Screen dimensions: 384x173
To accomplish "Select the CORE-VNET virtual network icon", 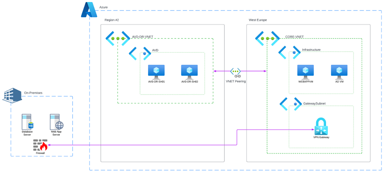I will point(267,38).
